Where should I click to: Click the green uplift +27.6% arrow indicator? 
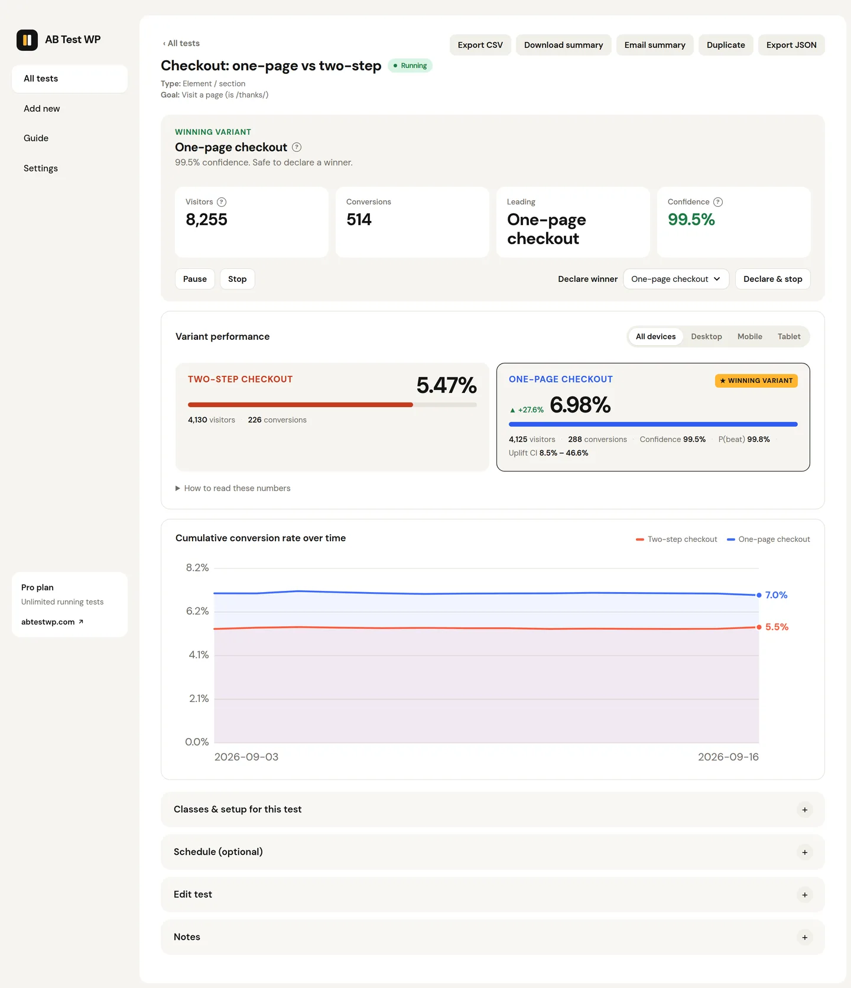coord(527,409)
